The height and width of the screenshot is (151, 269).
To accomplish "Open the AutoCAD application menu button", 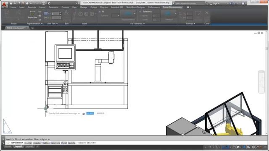I will tap(4, 5).
